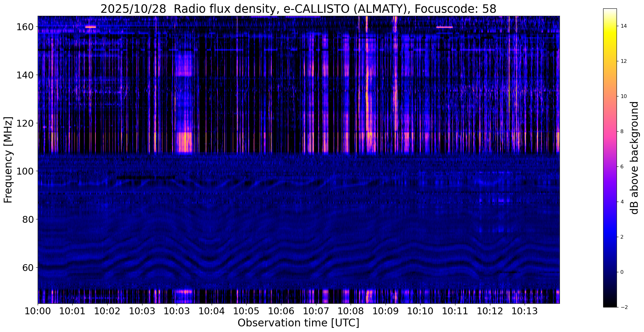Click the 10:04 time tick label
644x332 pixels.
pyautogui.click(x=212, y=311)
